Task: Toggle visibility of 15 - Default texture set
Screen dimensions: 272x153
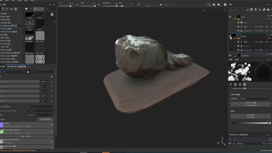Action: coord(230,144)
